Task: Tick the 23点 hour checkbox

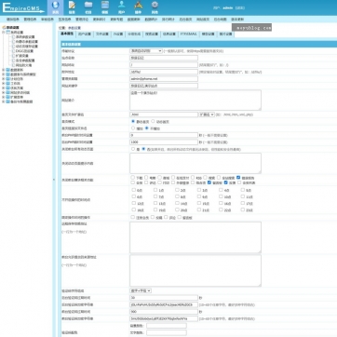Action: coord(243,210)
